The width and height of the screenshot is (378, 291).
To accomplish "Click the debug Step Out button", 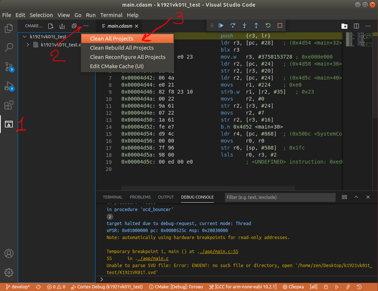I will tap(256, 25).
